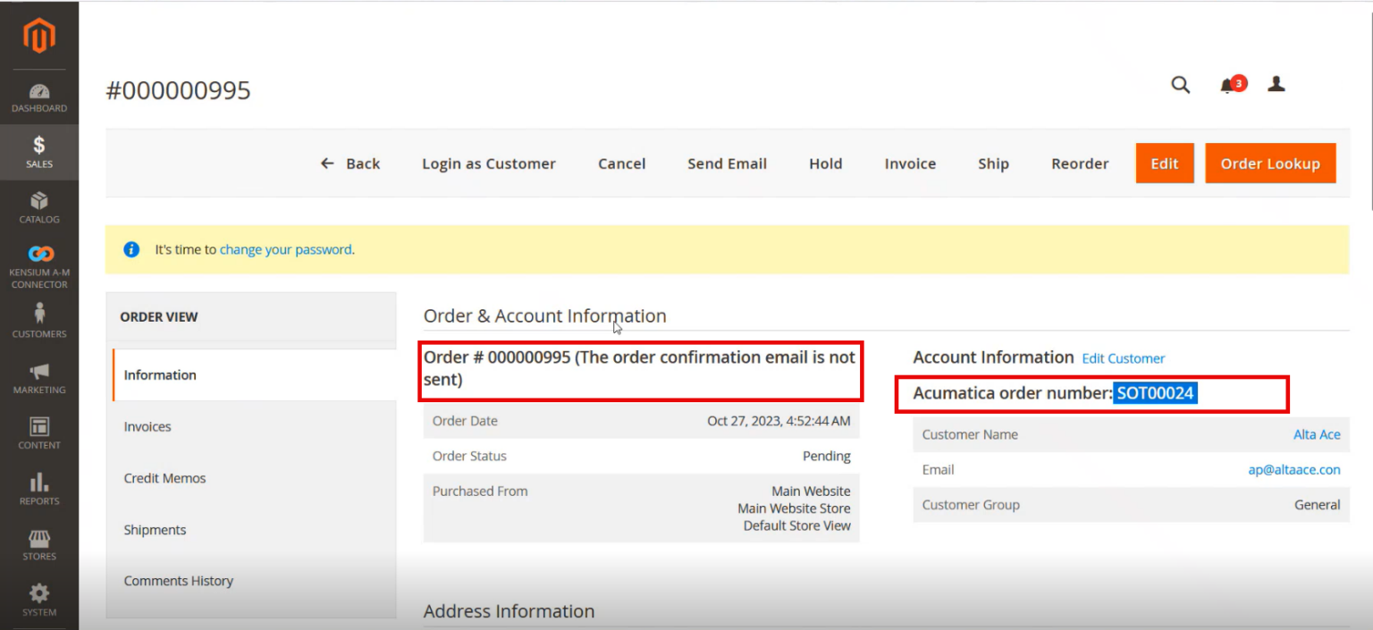Open the Content section
1373x630 pixels.
(x=39, y=433)
